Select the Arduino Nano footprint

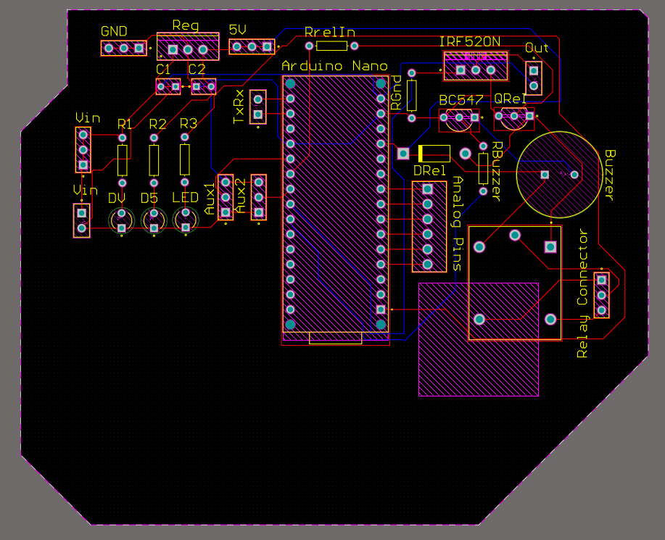pyautogui.click(x=335, y=203)
